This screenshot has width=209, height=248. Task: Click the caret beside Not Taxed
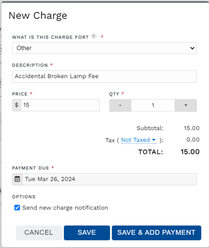coord(154,140)
